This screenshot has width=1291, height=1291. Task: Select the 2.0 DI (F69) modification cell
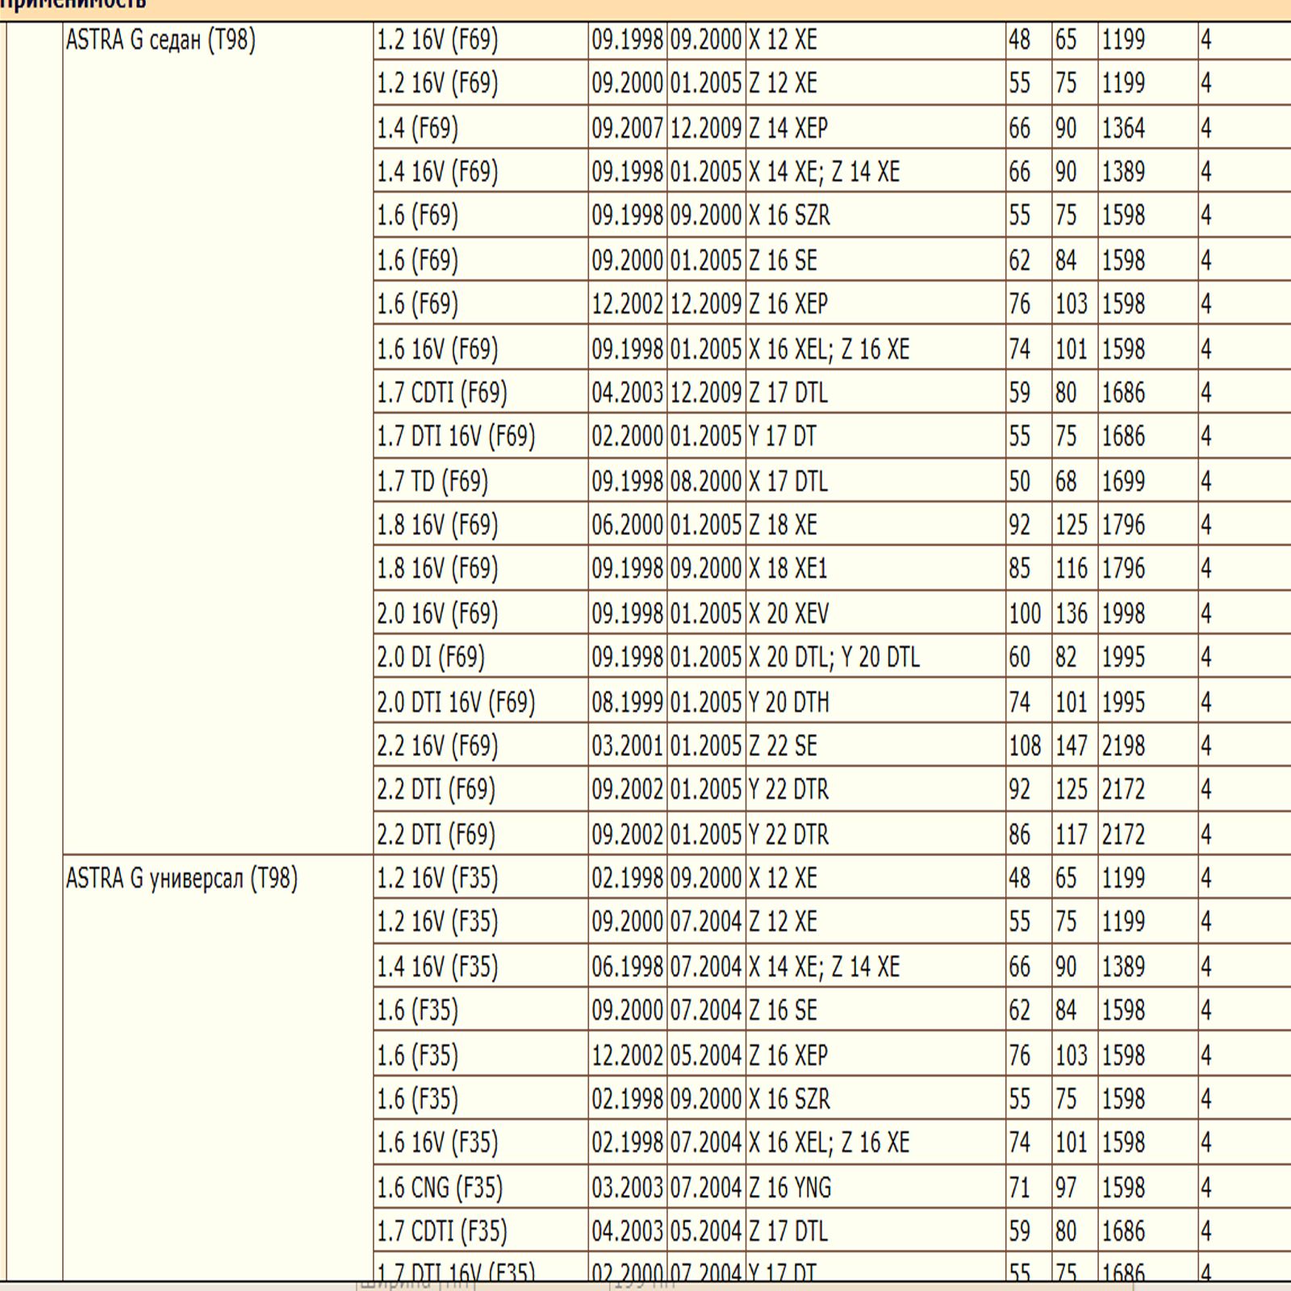(x=431, y=658)
